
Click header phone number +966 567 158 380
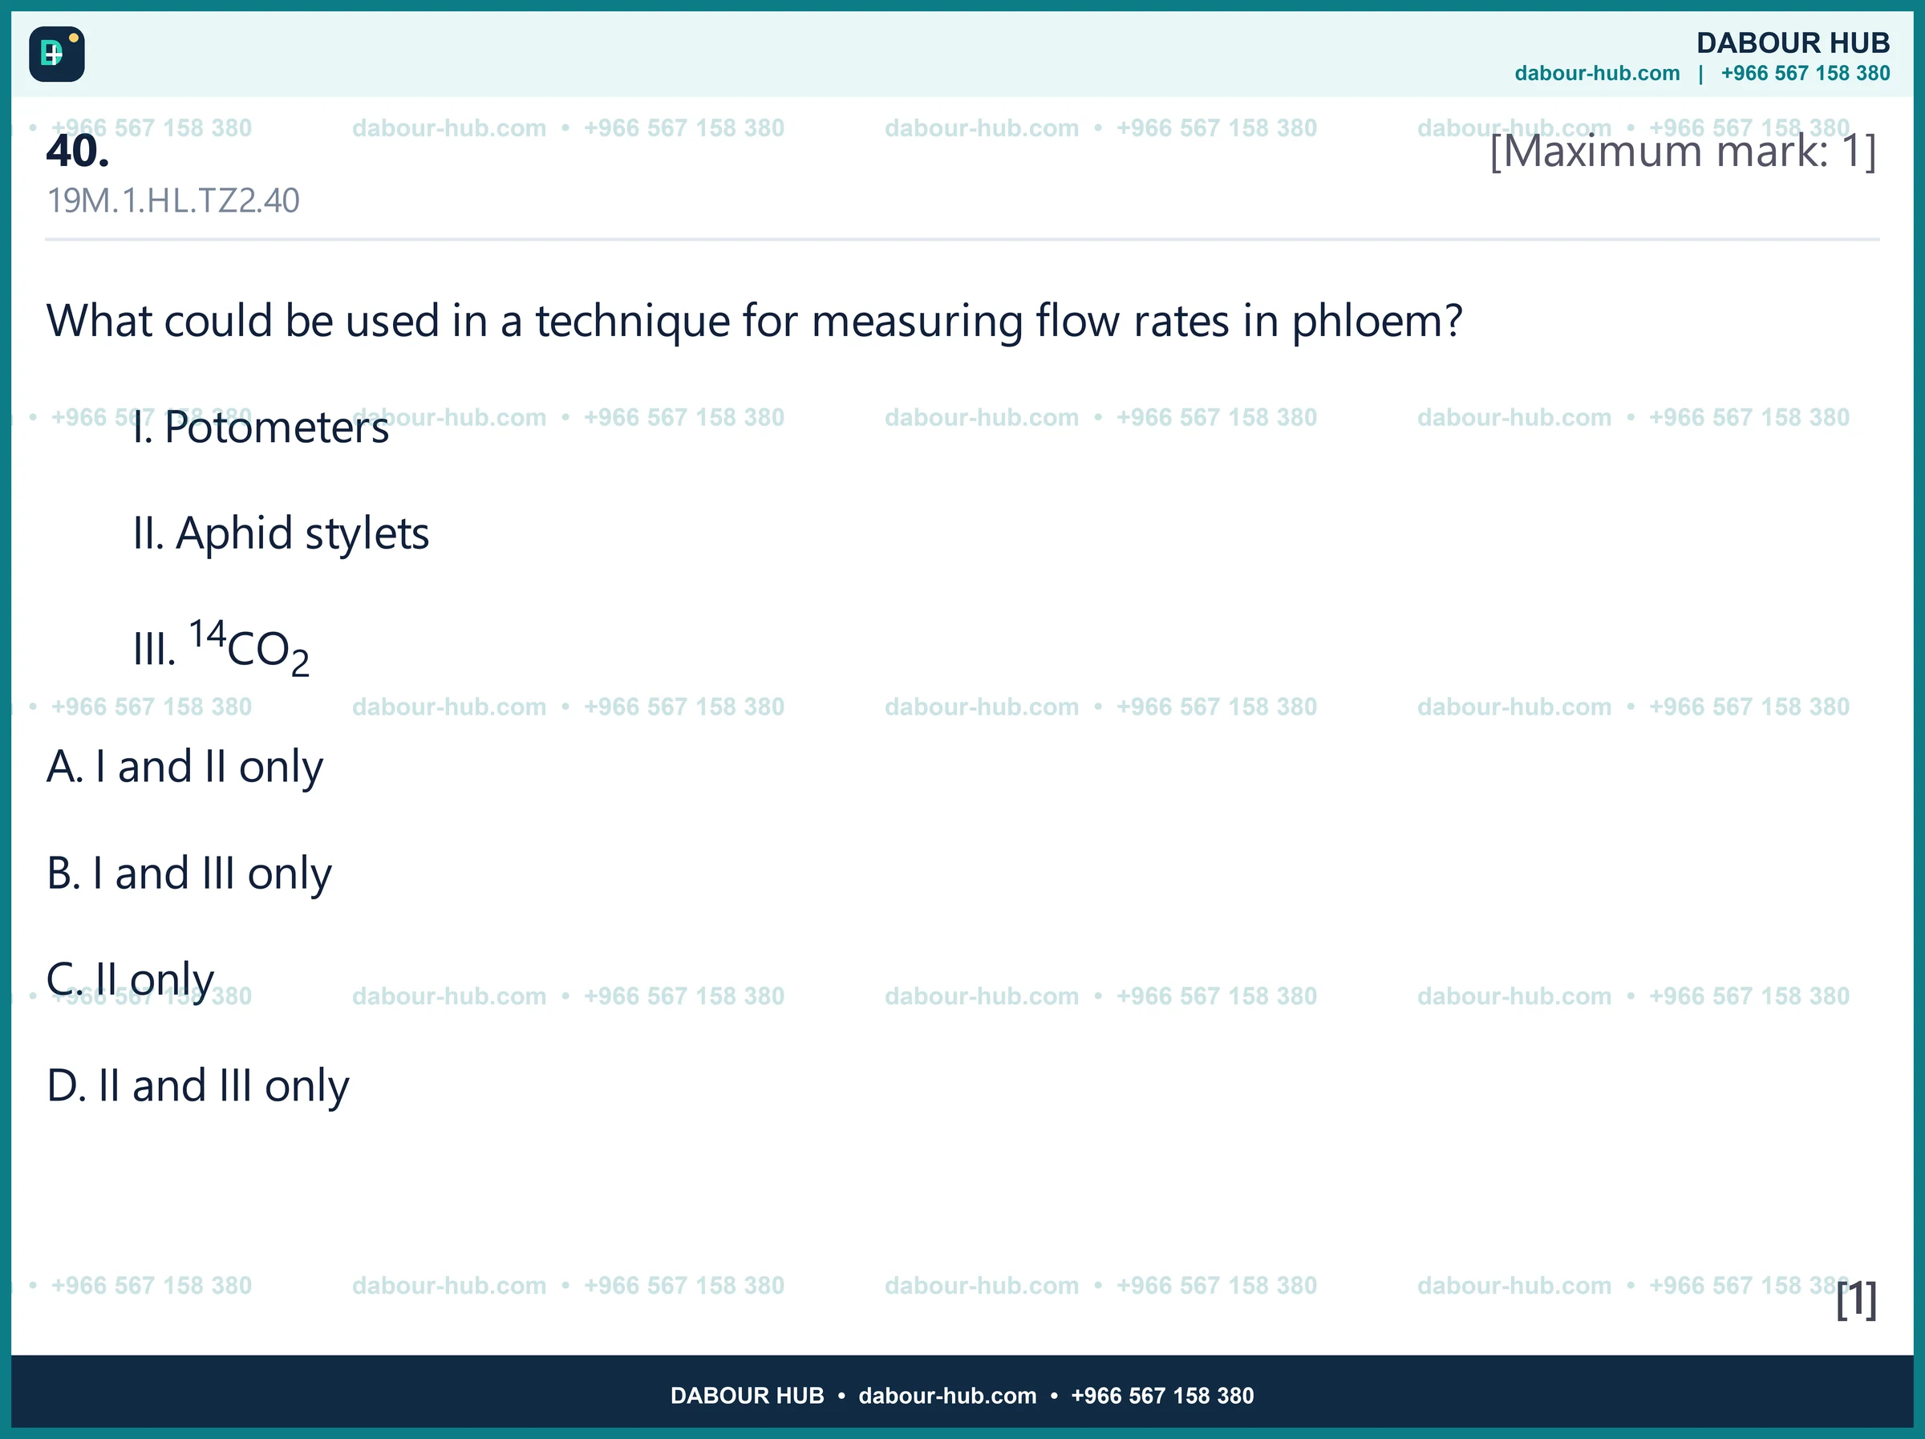pos(1805,73)
